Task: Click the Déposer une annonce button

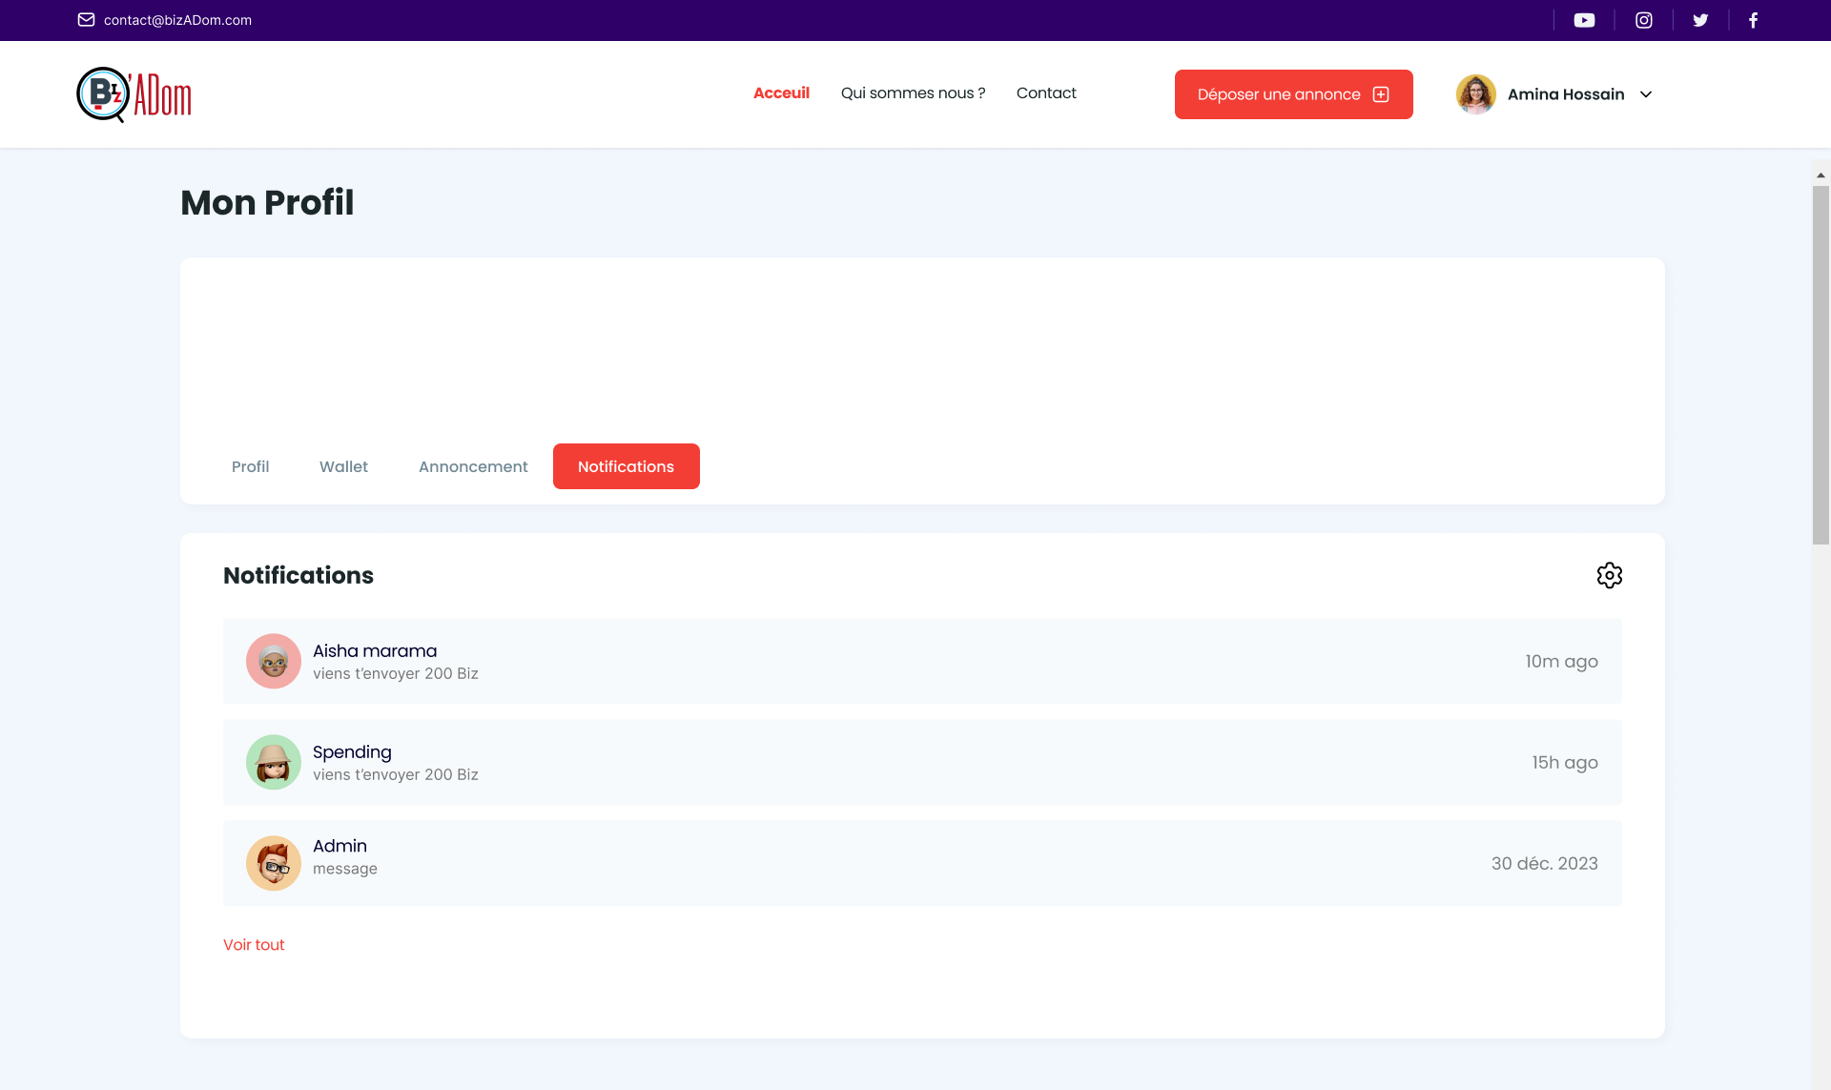Action: (1293, 94)
